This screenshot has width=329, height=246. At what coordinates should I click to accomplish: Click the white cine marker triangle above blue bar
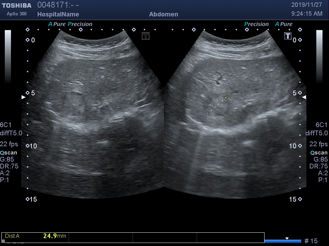click(287, 238)
